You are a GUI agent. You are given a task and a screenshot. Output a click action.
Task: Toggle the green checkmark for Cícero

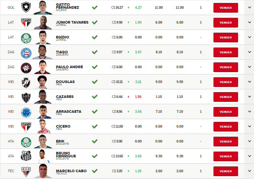[x=95, y=126]
